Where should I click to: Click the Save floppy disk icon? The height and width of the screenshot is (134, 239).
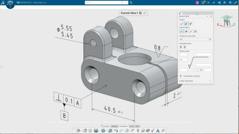[x=96, y=130]
